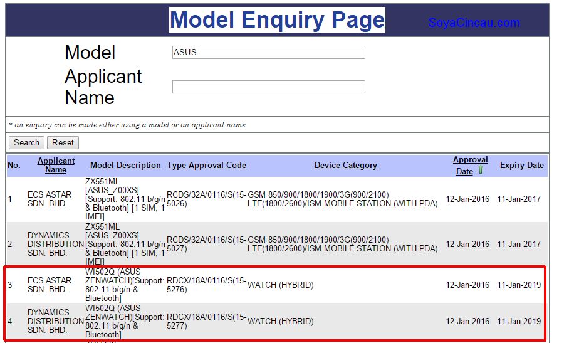Sort by the Applicant Name column header
The width and height of the screenshot is (569, 343).
point(56,165)
